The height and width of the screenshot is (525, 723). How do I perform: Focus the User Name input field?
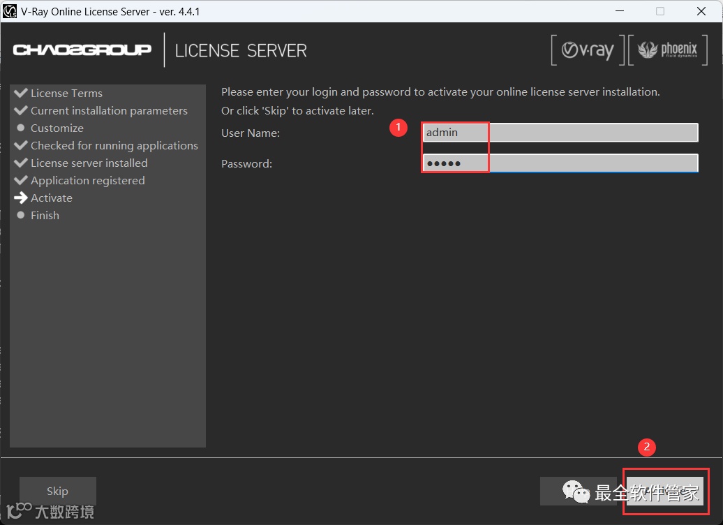click(x=560, y=133)
